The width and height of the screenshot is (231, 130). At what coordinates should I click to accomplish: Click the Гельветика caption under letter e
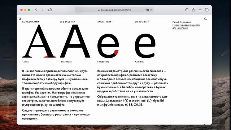[103, 62]
